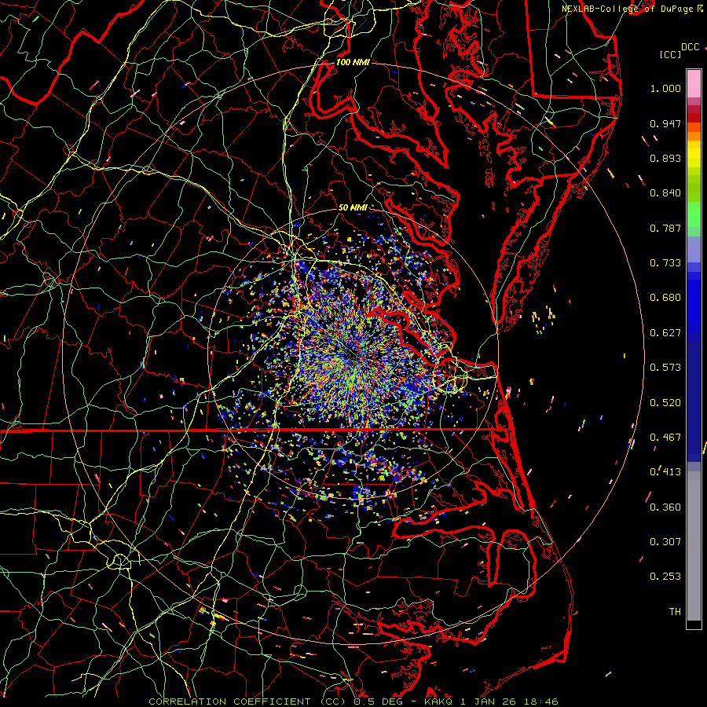Click the 0.360 color scale value
Viewport: 707px width, 707px height.
click(x=665, y=507)
